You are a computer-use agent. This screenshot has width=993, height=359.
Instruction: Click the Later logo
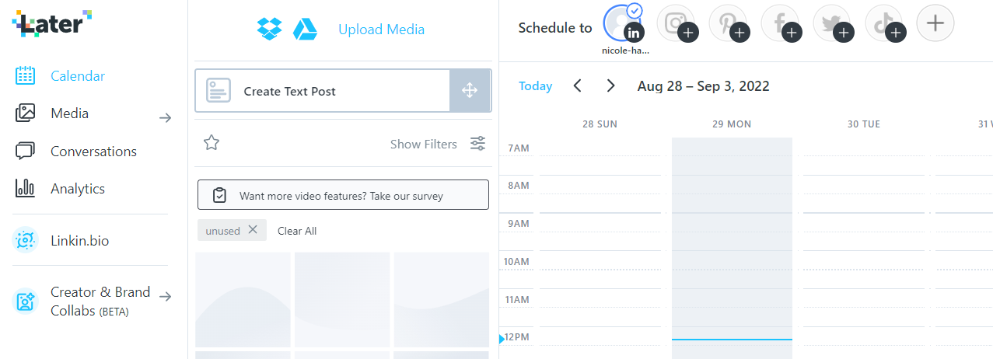52,23
